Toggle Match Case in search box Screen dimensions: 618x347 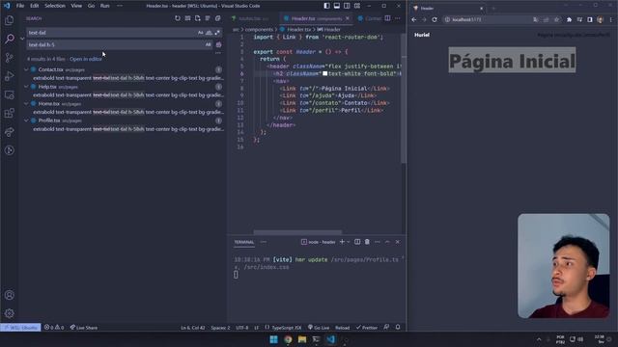201,33
